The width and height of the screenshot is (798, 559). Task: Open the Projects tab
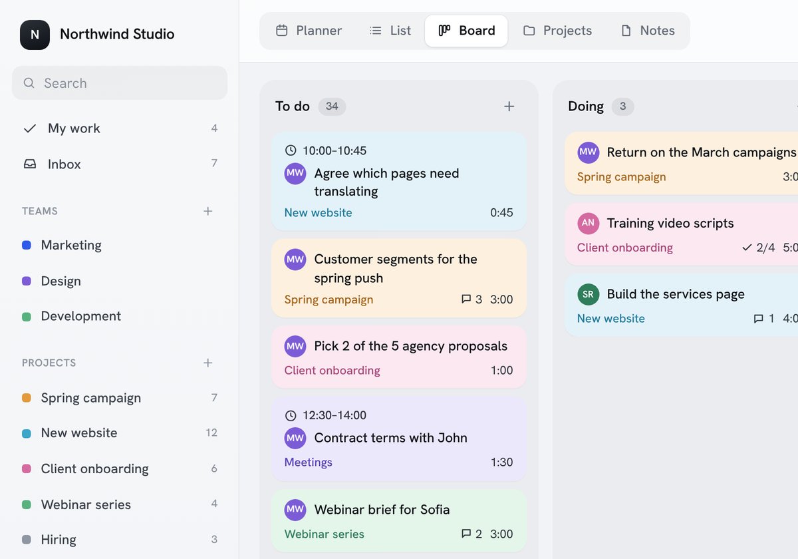click(x=557, y=31)
